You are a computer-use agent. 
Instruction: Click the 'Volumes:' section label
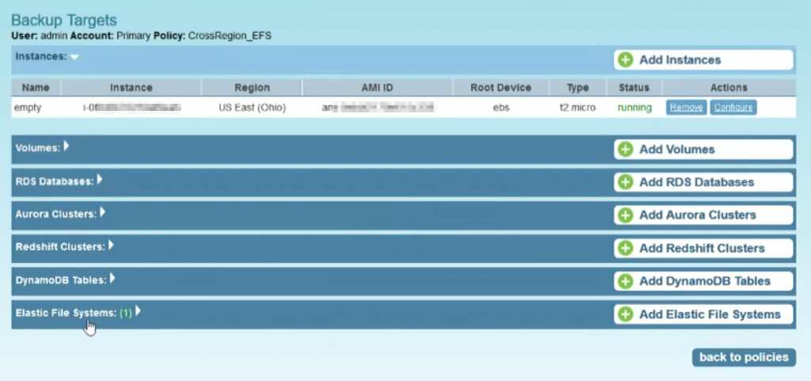point(38,148)
